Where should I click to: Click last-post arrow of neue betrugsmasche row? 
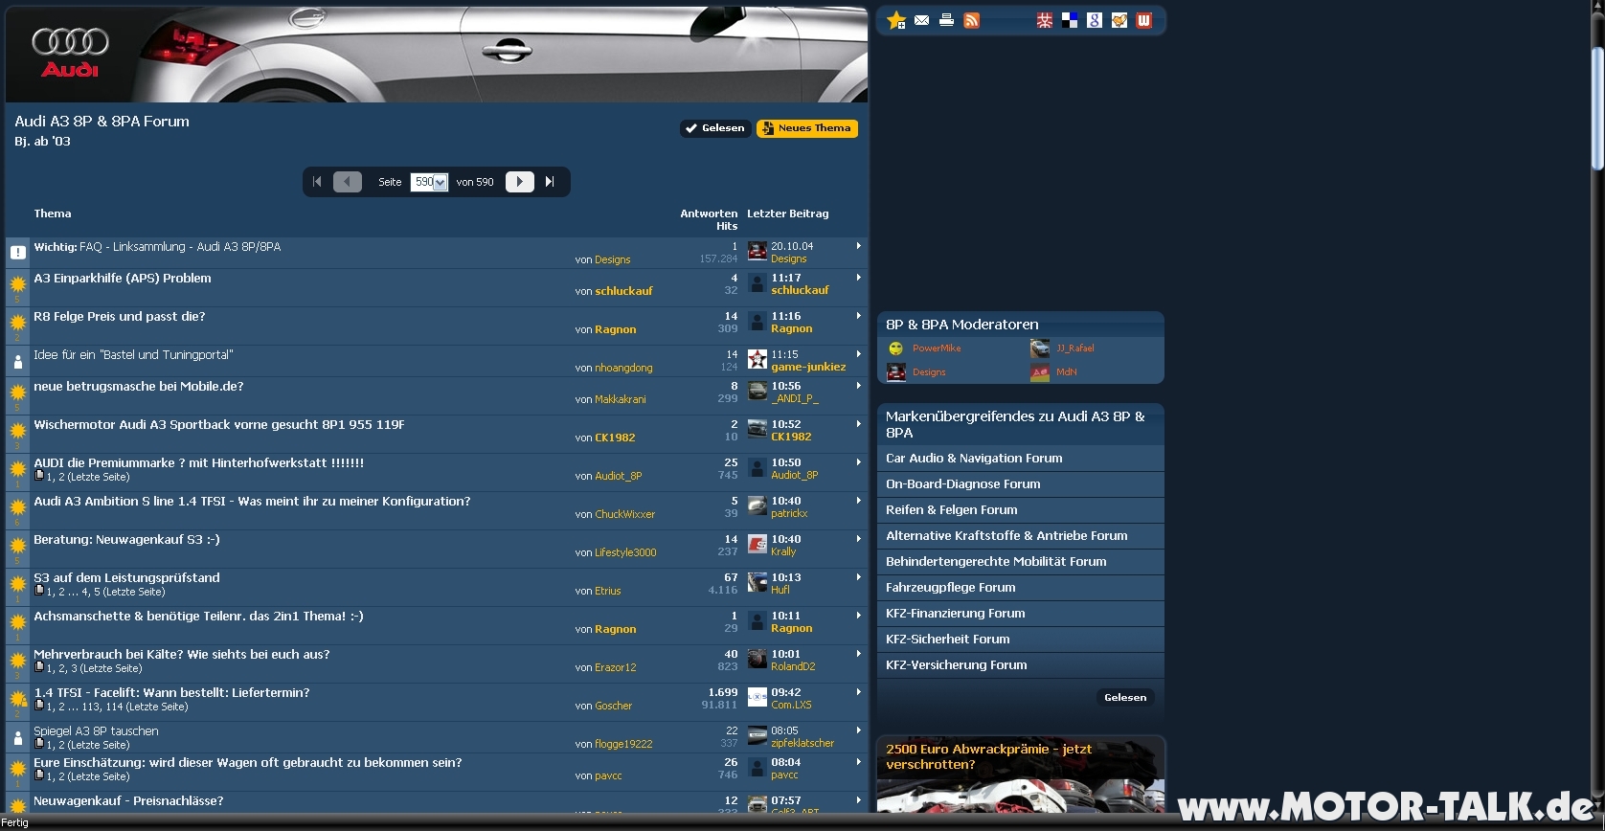coord(858,386)
